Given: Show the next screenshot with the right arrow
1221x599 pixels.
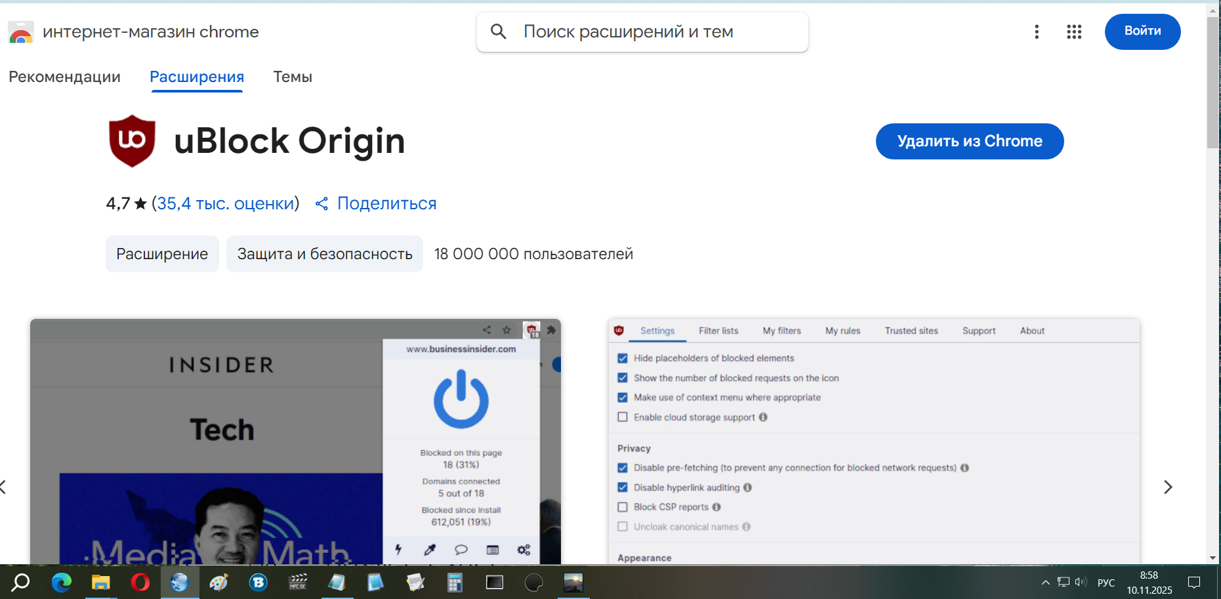Looking at the screenshot, I should click(1168, 487).
